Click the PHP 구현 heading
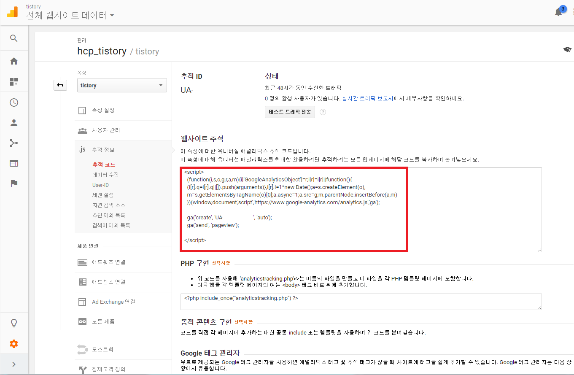This screenshot has width=574, height=375. click(x=194, y=263)
